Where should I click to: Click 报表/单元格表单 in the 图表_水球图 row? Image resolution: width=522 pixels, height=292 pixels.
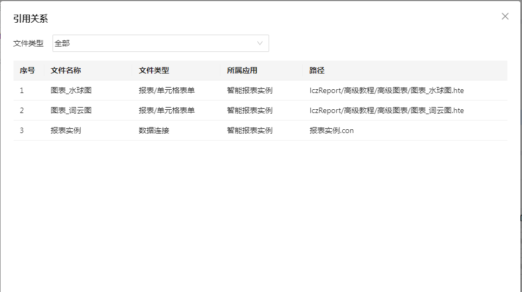point(167,90)
